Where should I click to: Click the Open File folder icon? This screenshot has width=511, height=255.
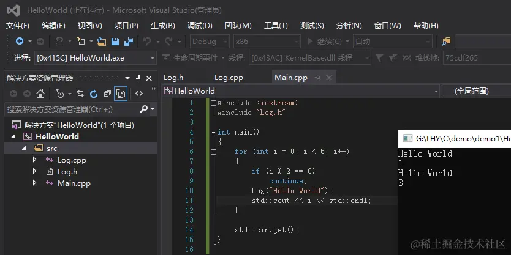102,42
